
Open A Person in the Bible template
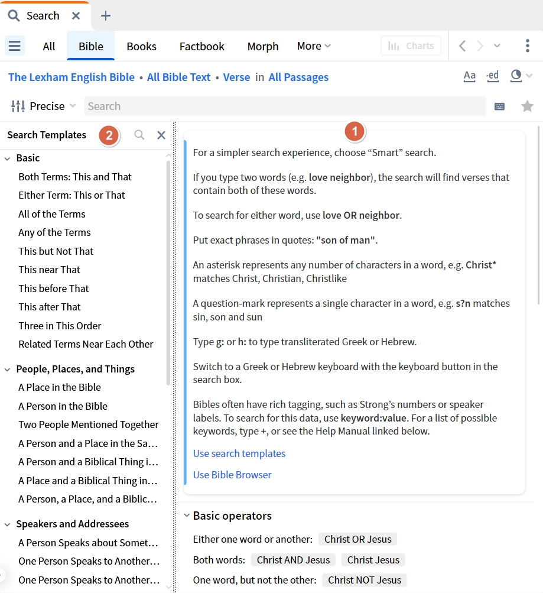point(63,406)
